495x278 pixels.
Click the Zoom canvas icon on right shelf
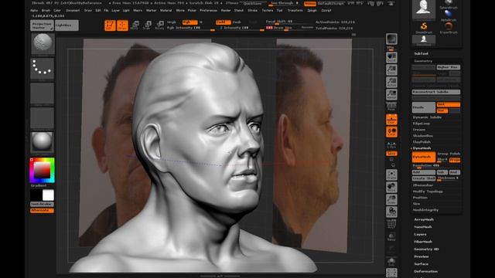[x=391, y=70]
